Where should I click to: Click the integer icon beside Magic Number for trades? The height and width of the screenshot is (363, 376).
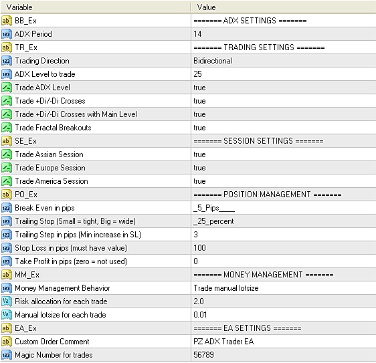(7, 355)
